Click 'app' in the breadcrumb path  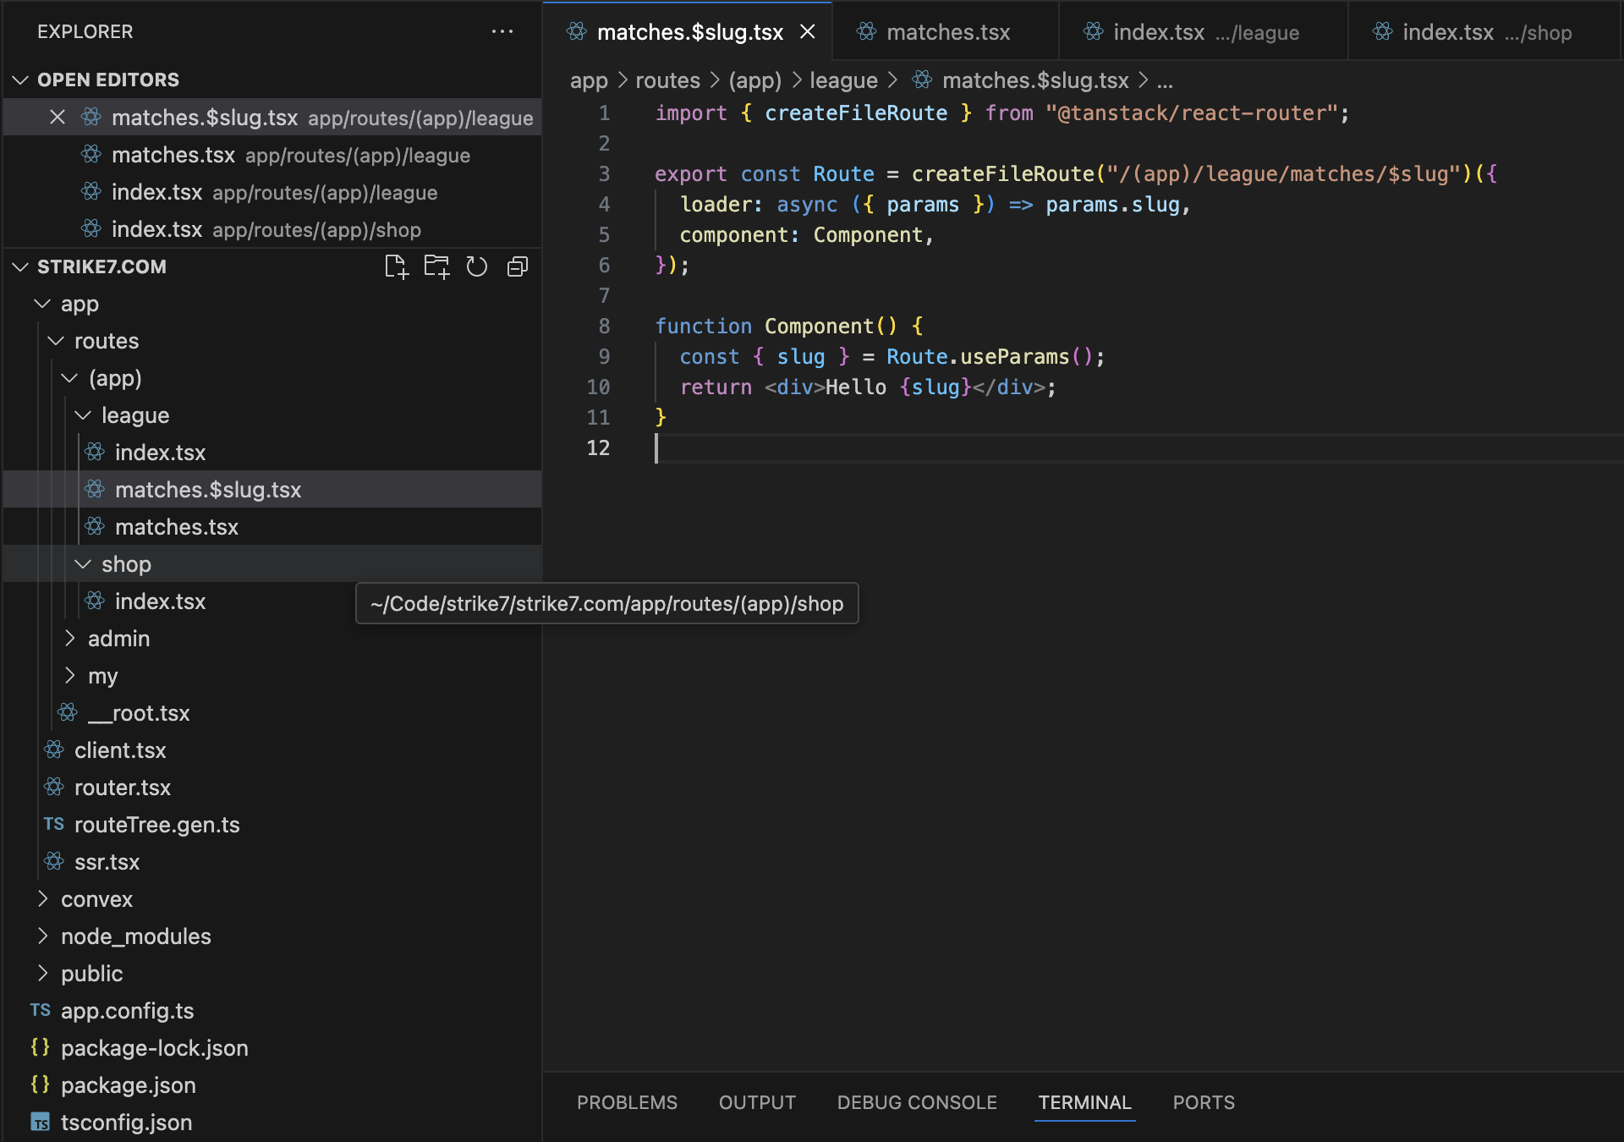pyautogui.click(x=589, y=80)
